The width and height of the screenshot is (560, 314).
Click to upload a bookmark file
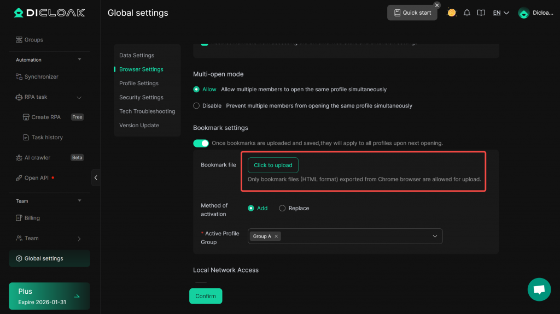(x=273, y=165)
